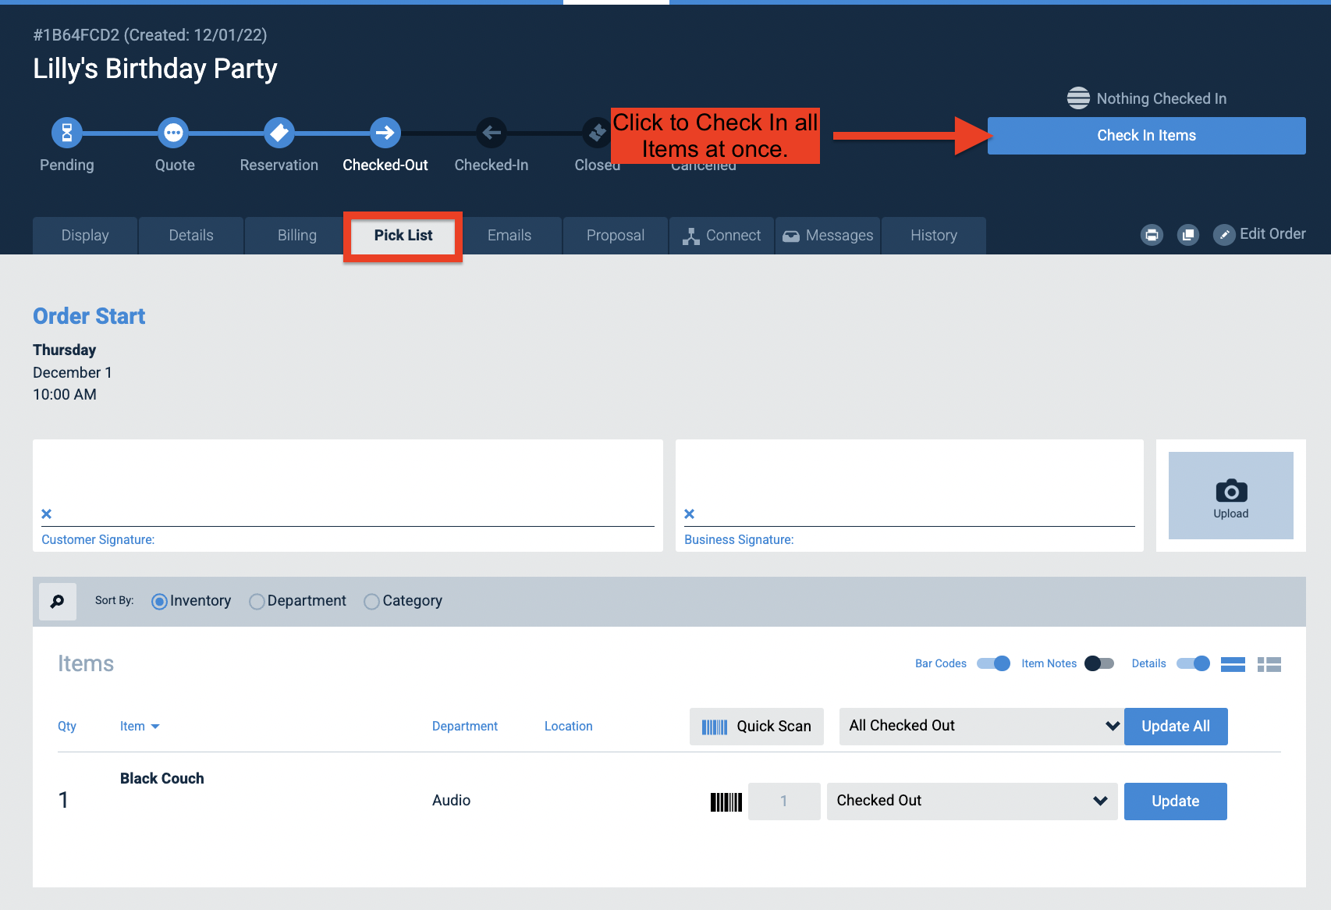Click the Black Couch barcode icon

click(726, 802)
